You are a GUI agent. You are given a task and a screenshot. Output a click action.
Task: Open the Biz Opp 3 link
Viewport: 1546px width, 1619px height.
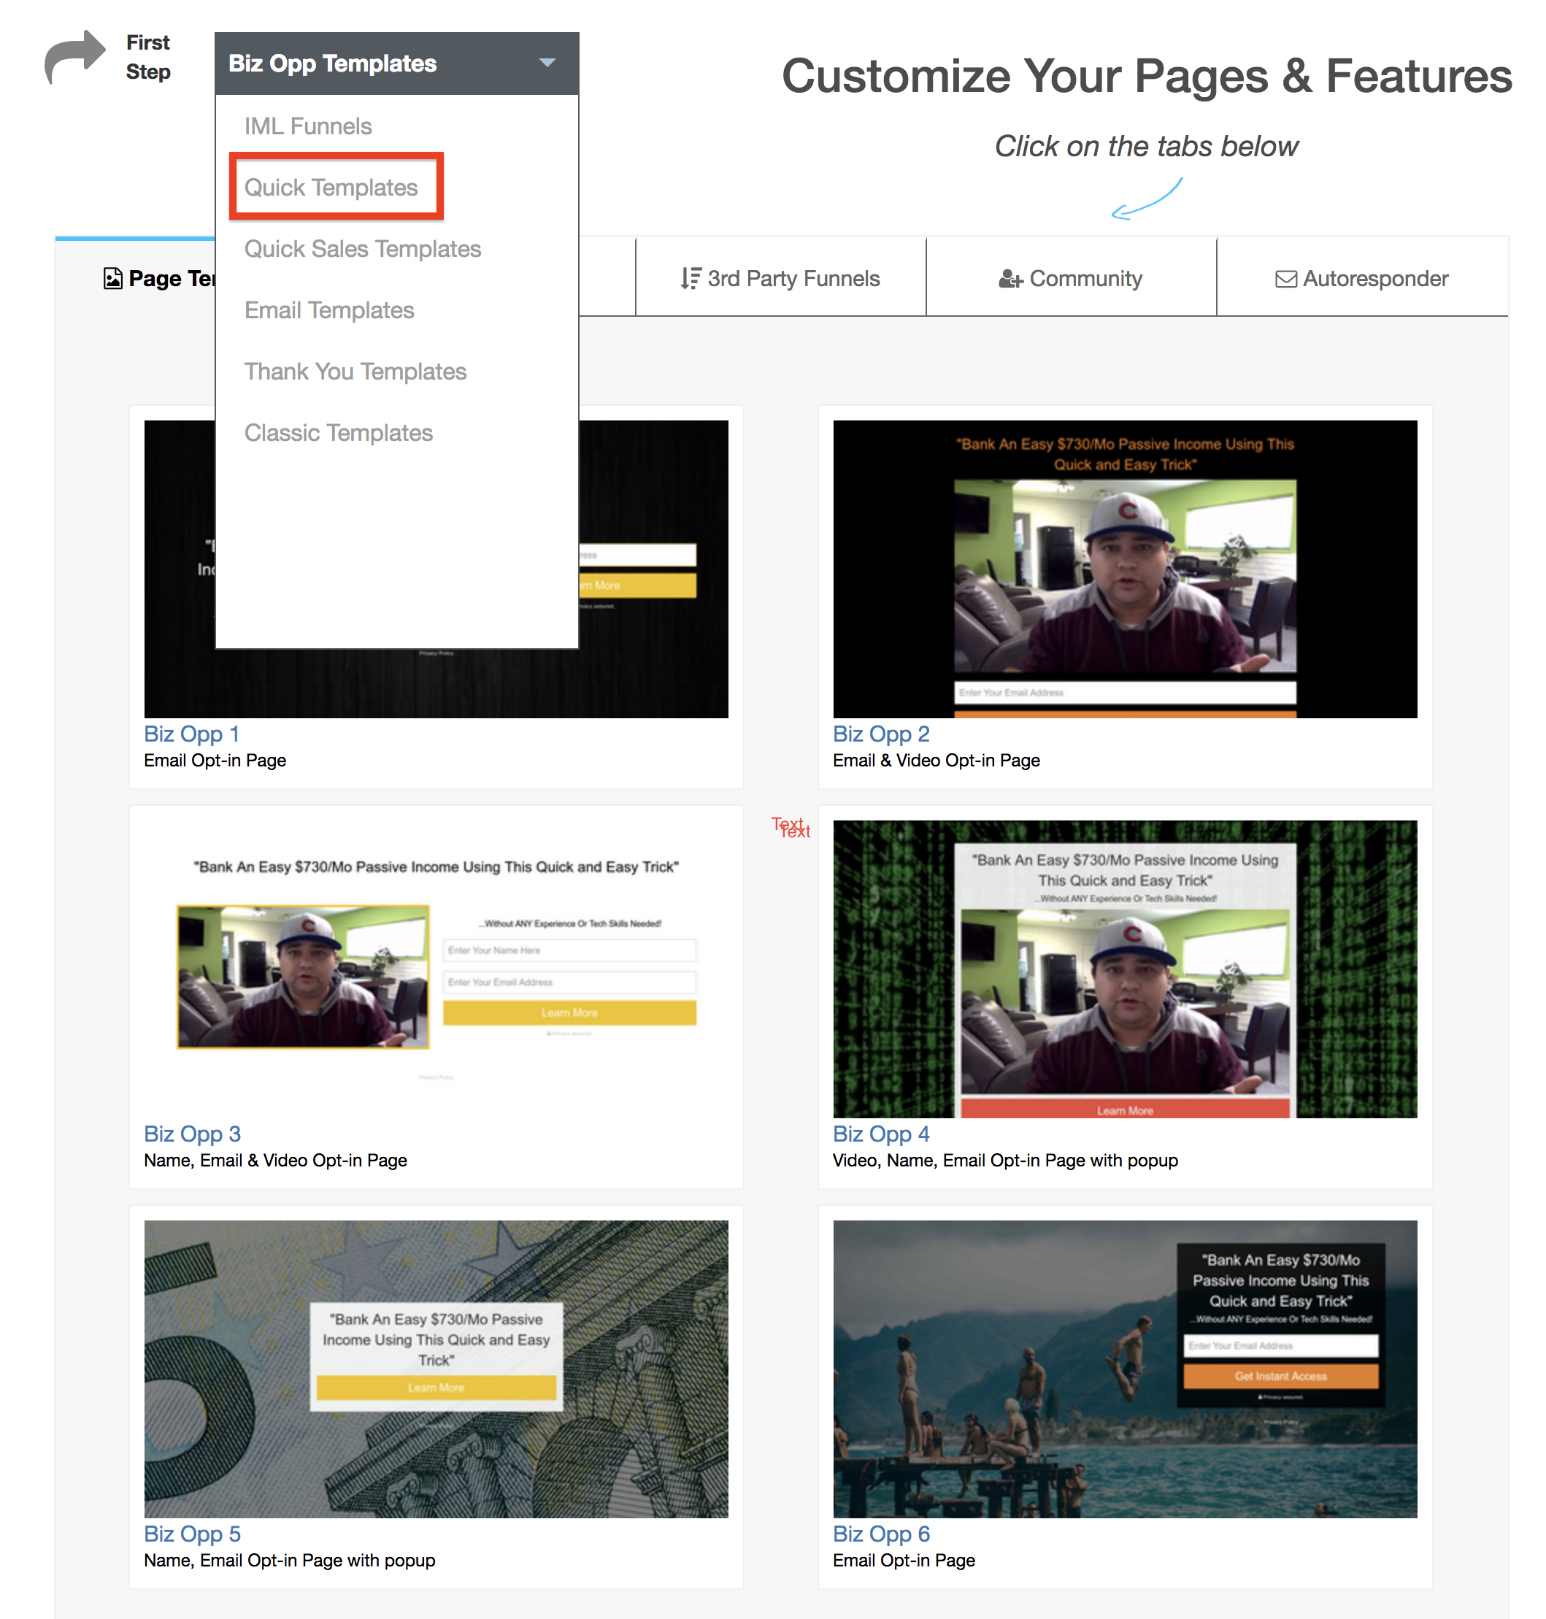(192, 1134)
